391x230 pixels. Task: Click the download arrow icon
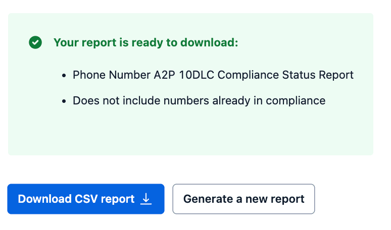click(x=146, y=199)
